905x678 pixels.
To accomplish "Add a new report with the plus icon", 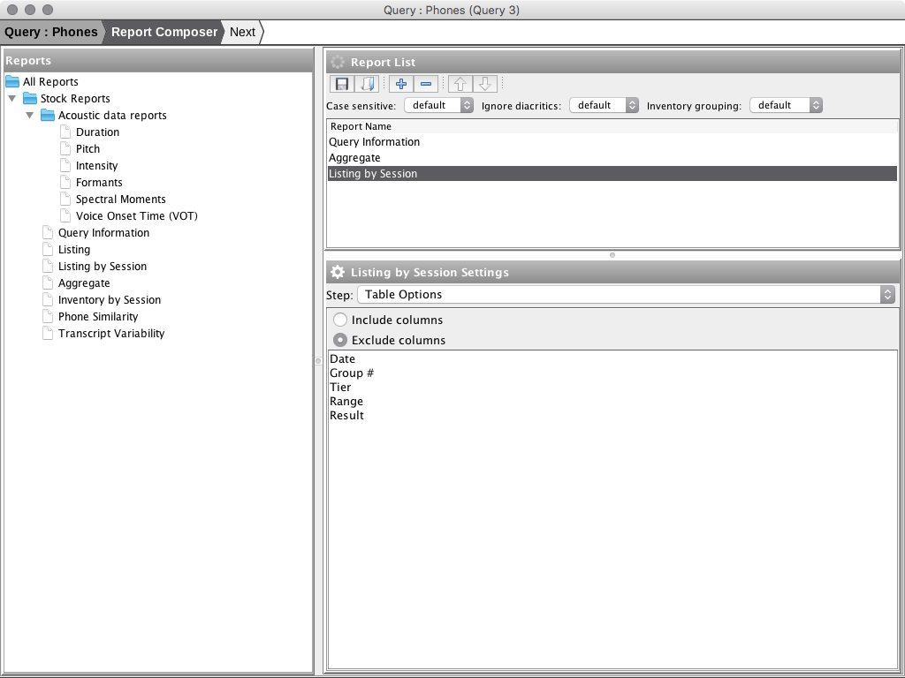I will [401, 83].
